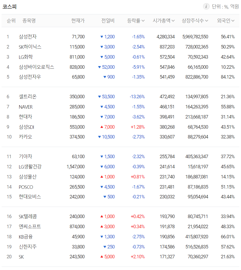Click SK하이닉스 market cap 837,203
The image size is (241, 270).
pyautogui.click(x=167, y=47)
